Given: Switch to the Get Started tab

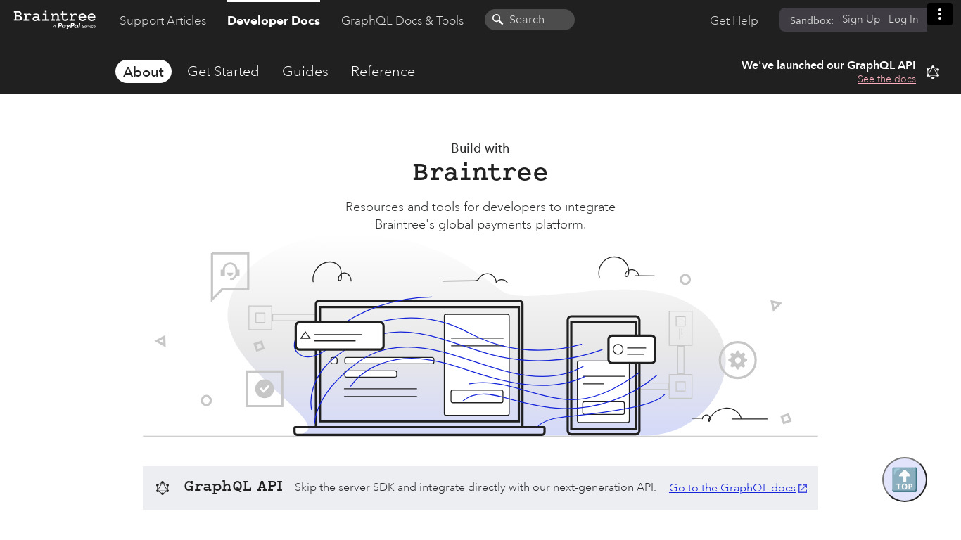Looking at the screenshot, I should point(223,72).
